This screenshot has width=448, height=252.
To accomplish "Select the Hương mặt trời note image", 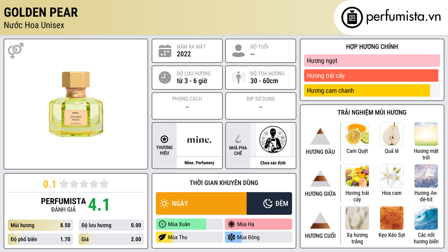I will tap(426, 134).
